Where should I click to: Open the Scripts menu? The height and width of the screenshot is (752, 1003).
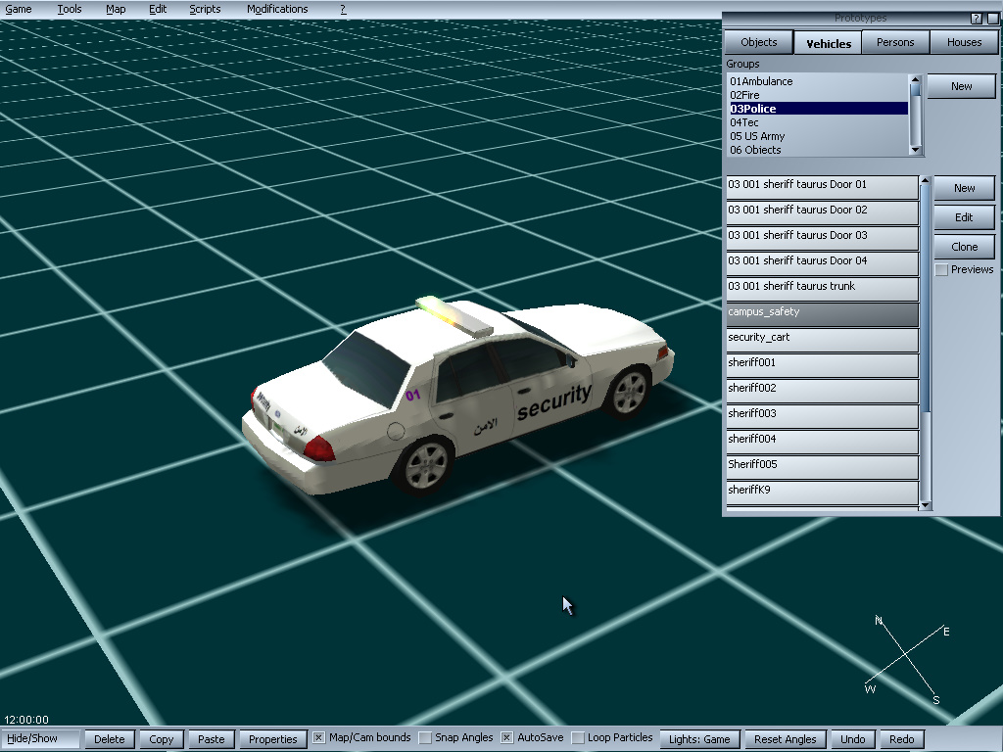coord(205,9)
